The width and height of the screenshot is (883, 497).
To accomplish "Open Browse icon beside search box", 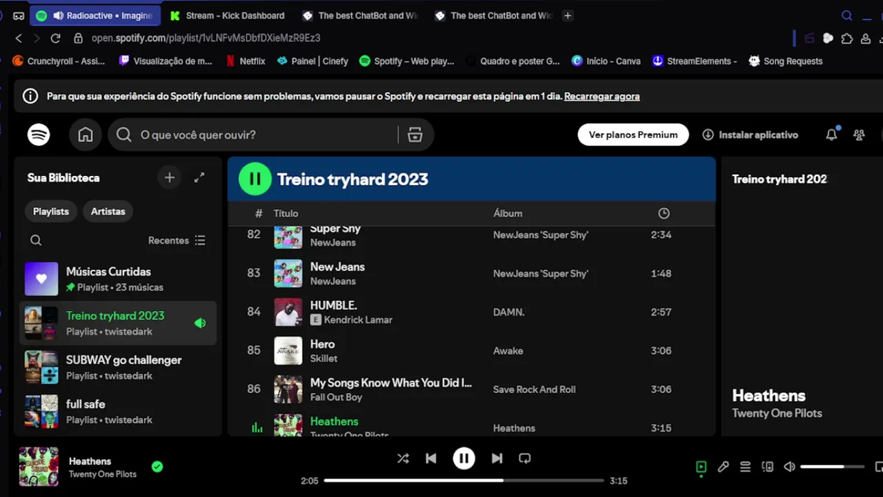I will [x=415, y=135].
